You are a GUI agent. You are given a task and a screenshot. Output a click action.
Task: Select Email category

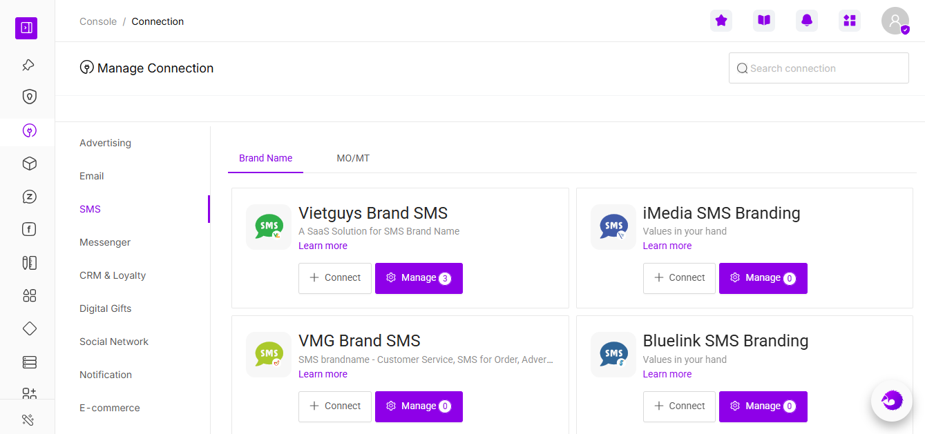(x=91, y=176)
